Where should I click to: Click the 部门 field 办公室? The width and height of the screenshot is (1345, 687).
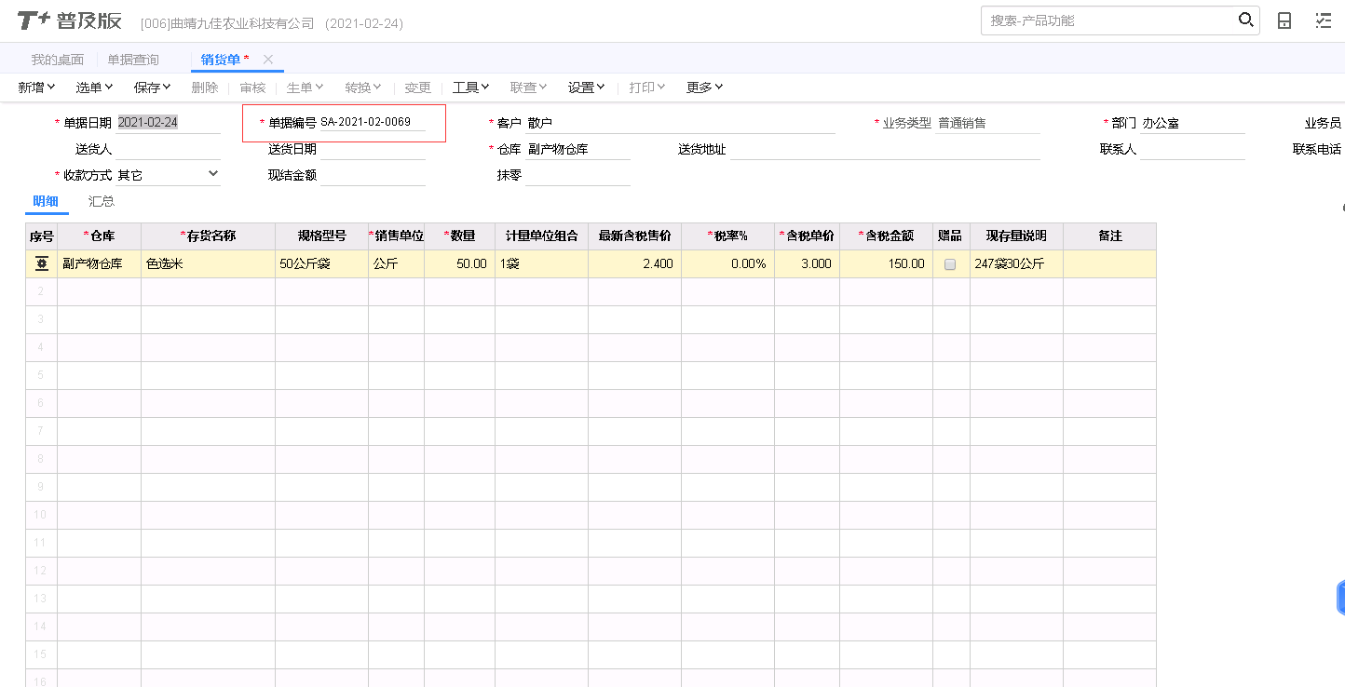coord(1192,123)
